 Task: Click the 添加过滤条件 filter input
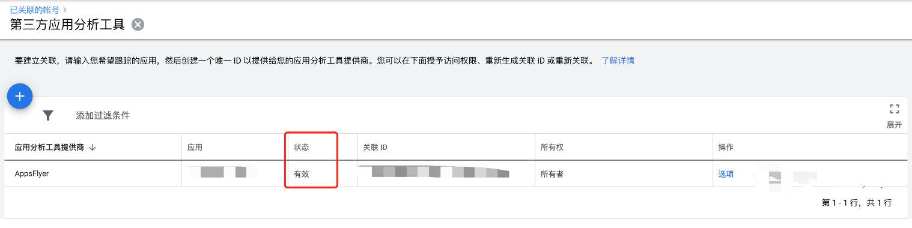pyautogui.click(x=103, y=116)
